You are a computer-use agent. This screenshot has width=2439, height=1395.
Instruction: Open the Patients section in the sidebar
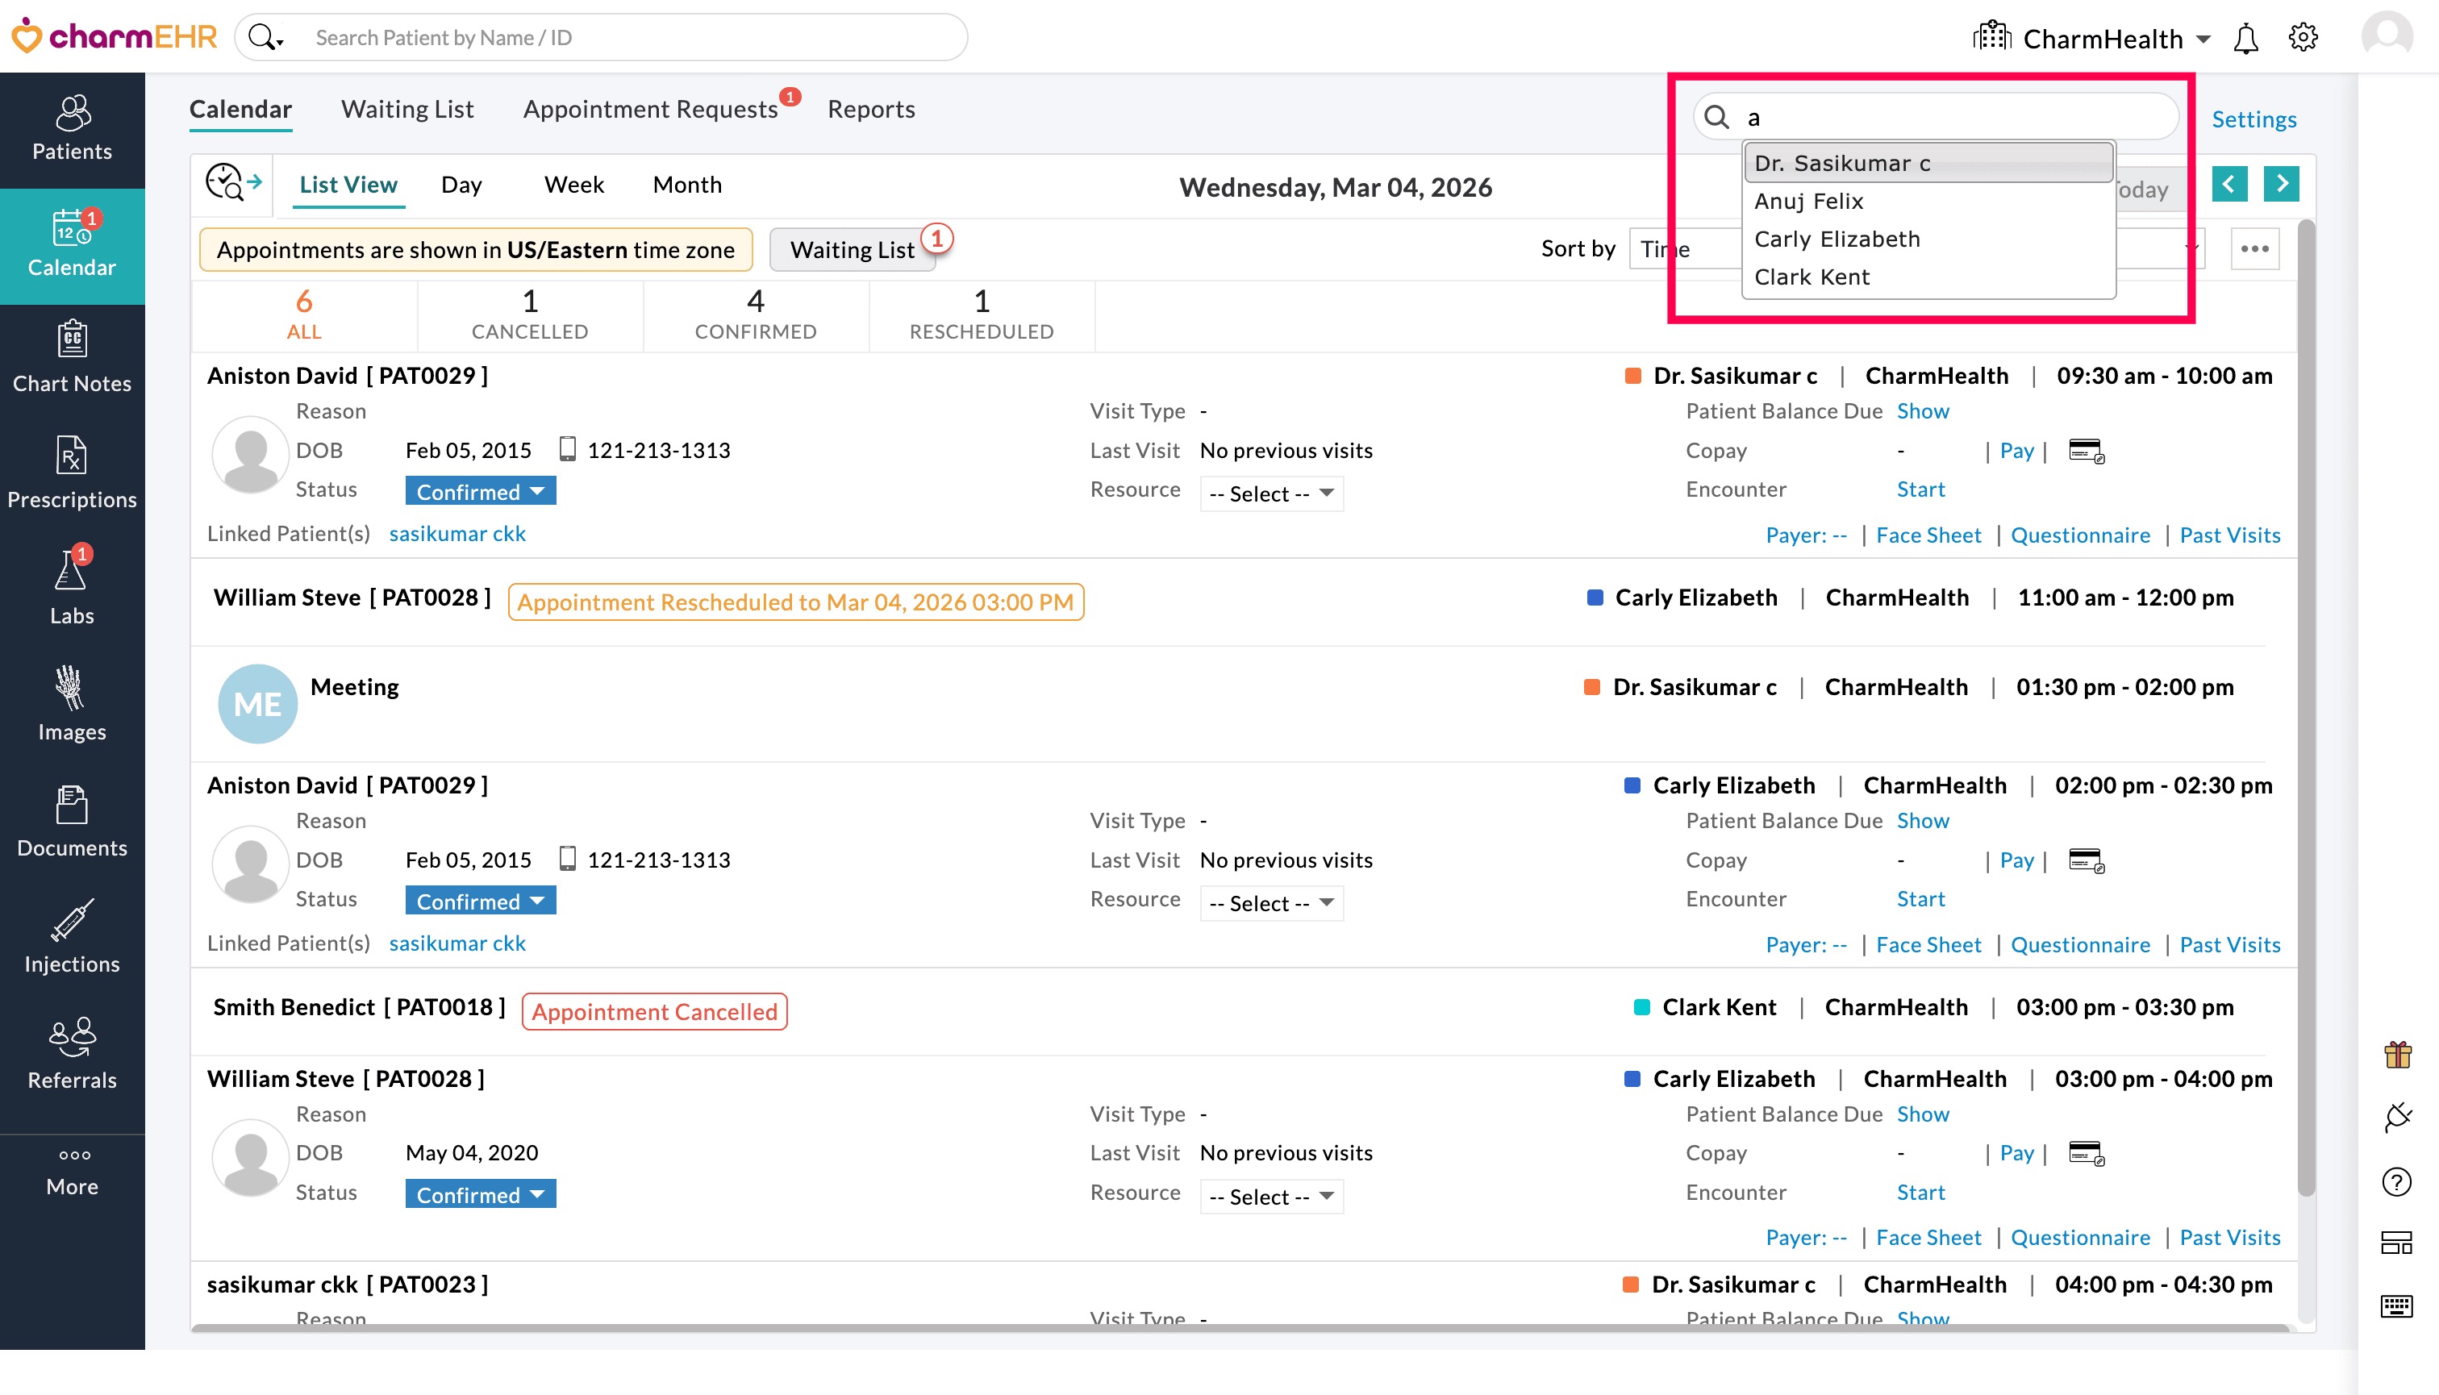click(x=72, y=129)
